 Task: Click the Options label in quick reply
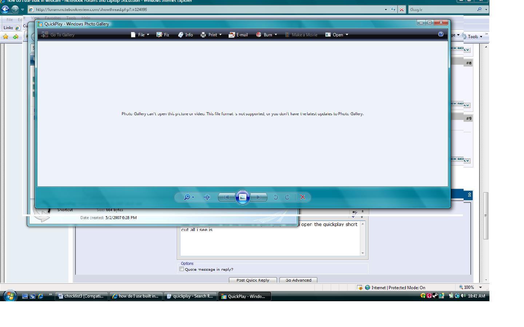coord(187,263)
